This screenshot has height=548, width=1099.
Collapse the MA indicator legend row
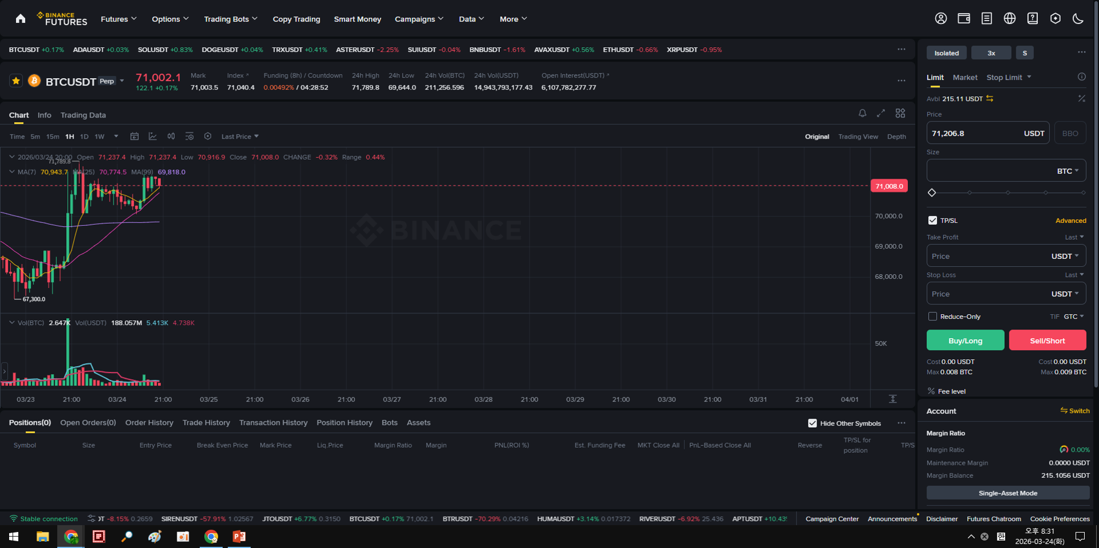(x=12, y=172)
